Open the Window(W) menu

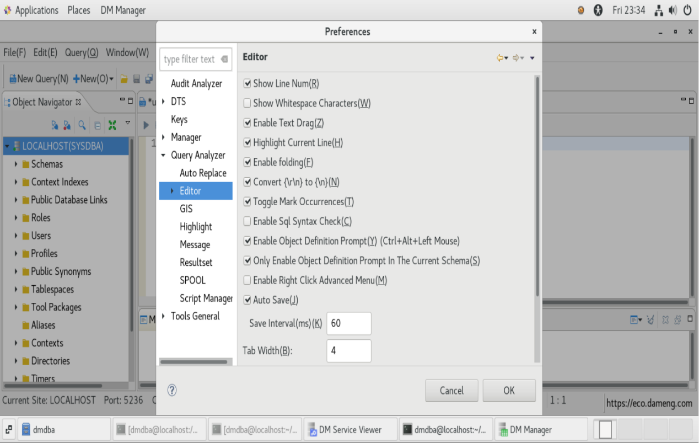tap(127, 53)
